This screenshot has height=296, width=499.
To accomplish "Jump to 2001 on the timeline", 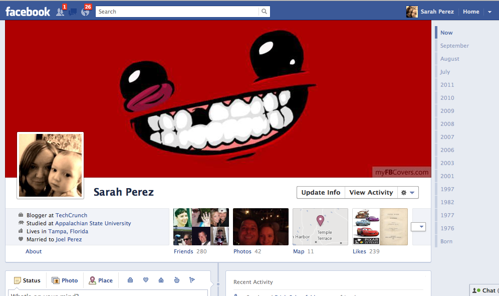I will point(447,176).
